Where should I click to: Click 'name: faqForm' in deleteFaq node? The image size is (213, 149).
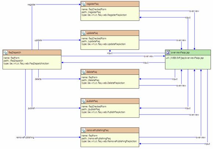[89, 77]
